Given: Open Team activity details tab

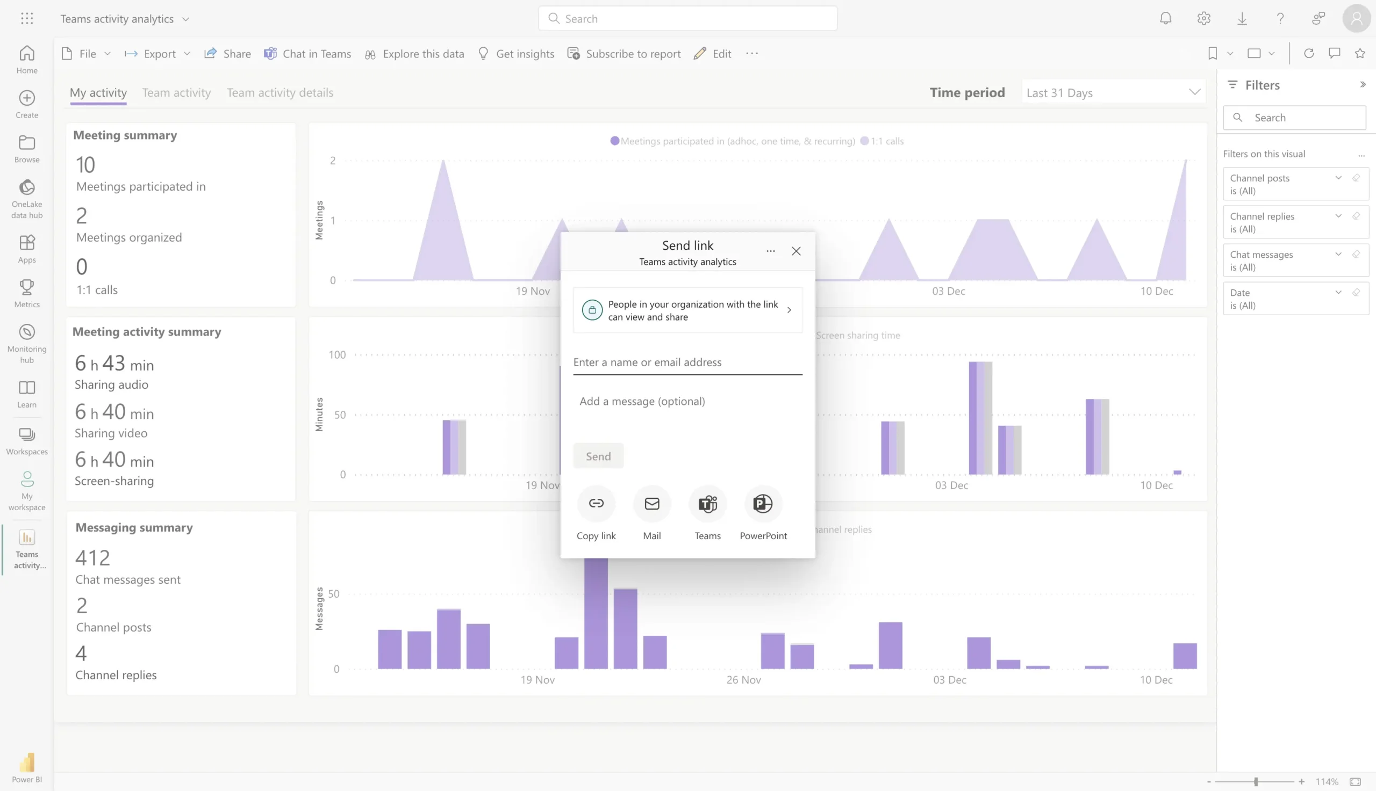Looking at the screenshot, I should pyautogui.click(x=280, y=92).
